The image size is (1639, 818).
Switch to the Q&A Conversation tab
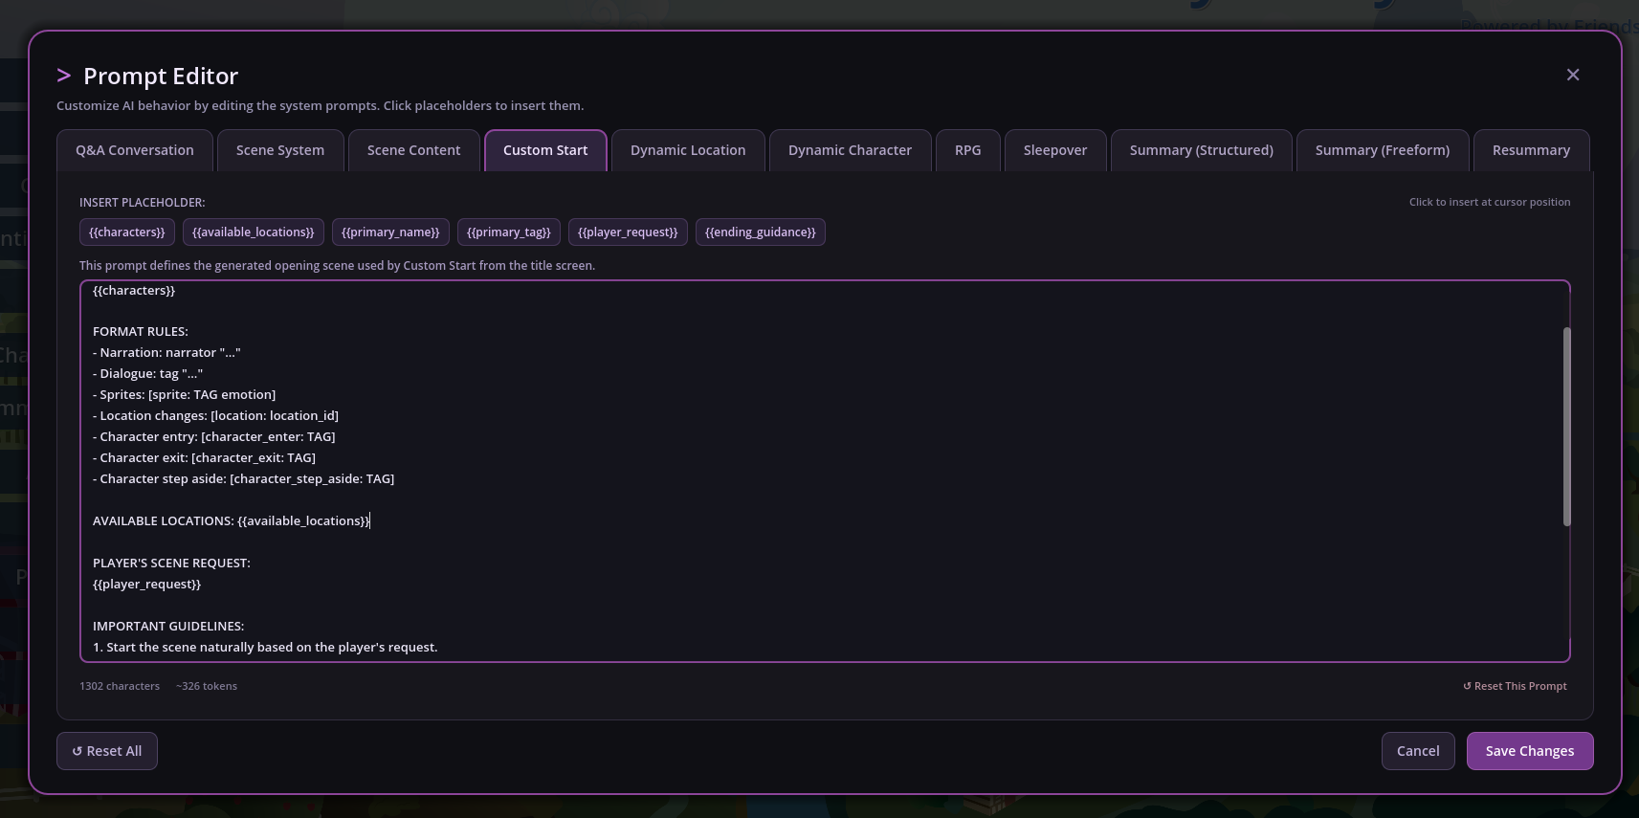(135, 150)
